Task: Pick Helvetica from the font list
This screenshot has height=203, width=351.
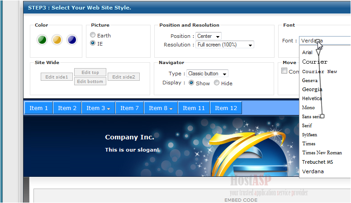Action: coord(312,98)
